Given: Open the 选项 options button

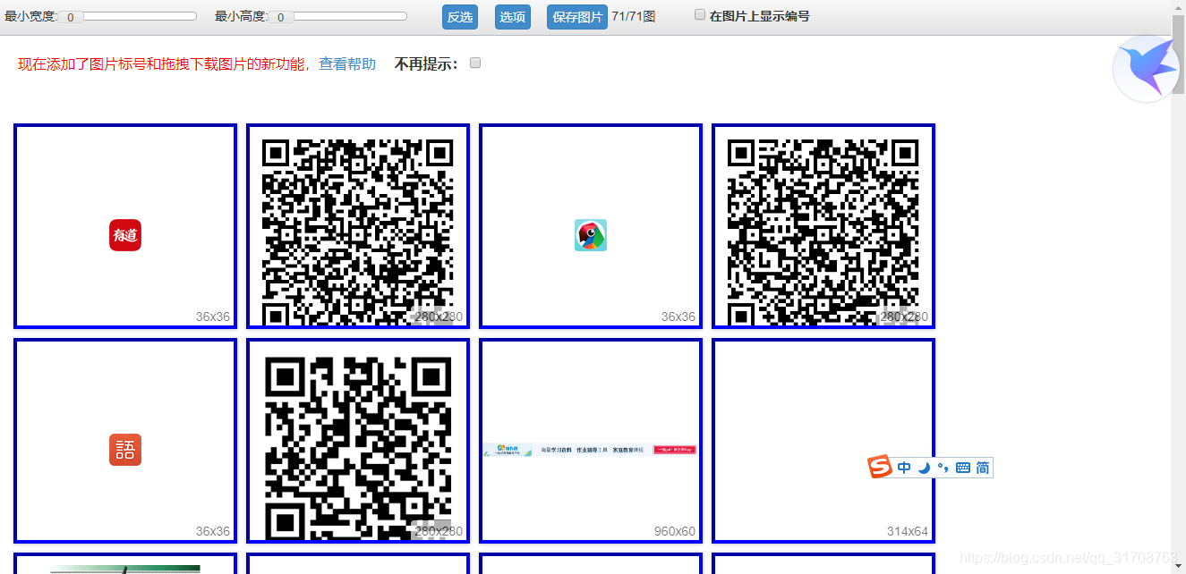Looking at the screenshot, I should pos(512,17).
